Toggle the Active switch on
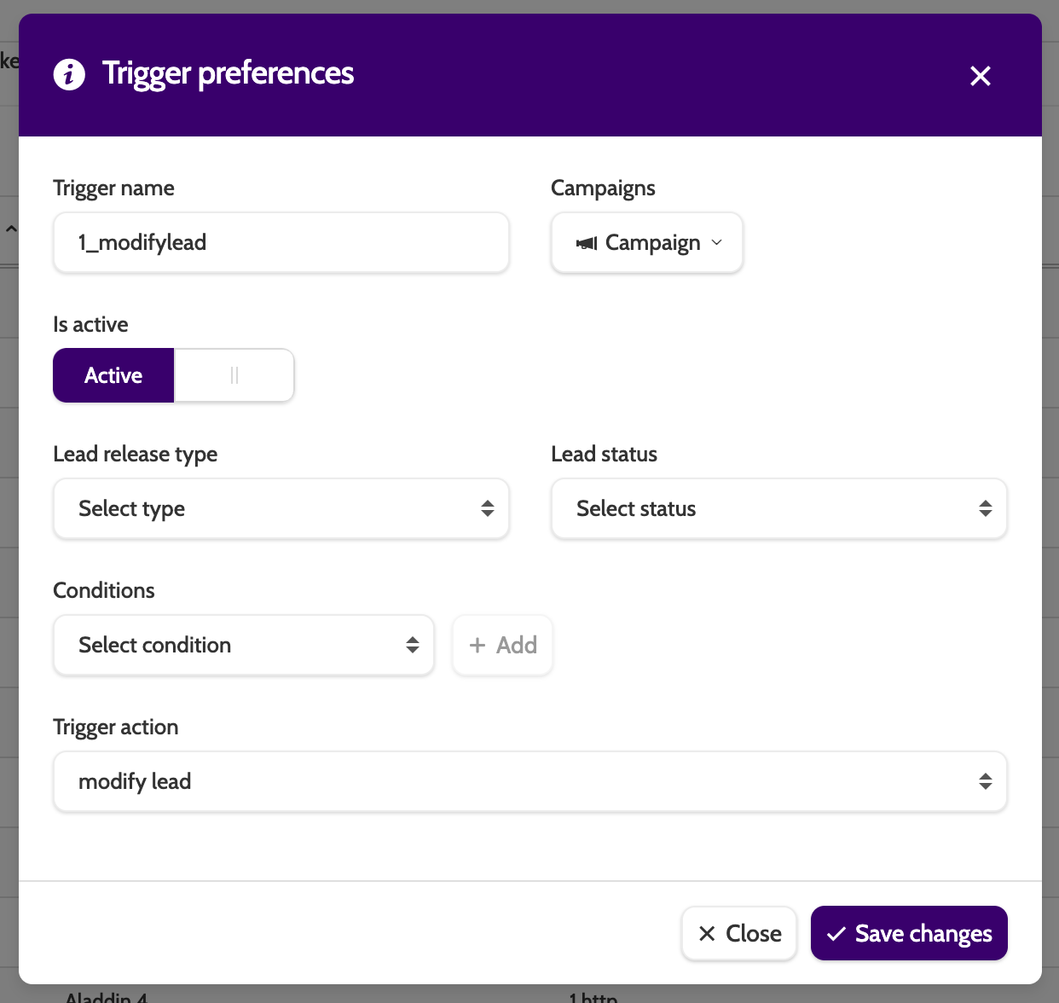The width and height of the screenshot is (1059, 1003). (x=113, y=375)
